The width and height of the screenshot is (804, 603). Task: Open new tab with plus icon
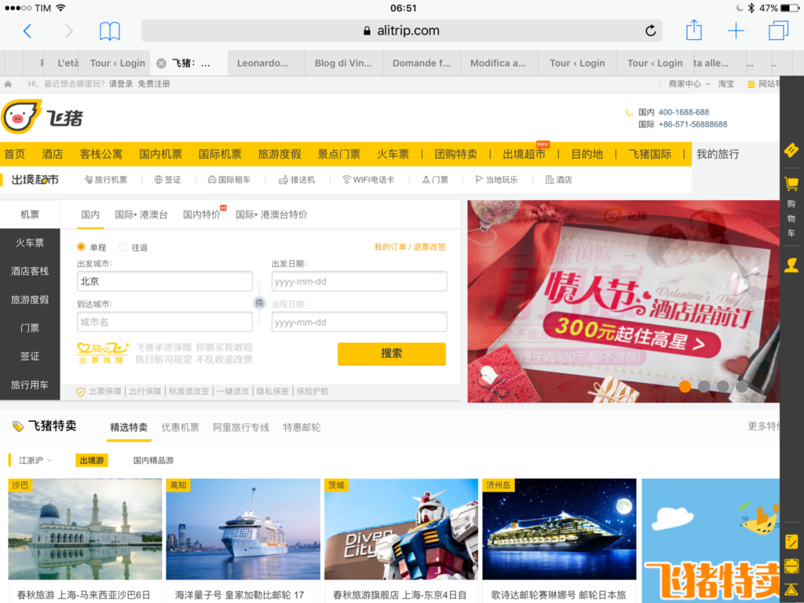pyautogui.click(x=736, y=31)
